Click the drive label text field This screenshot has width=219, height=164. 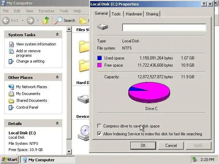(164, 27)
